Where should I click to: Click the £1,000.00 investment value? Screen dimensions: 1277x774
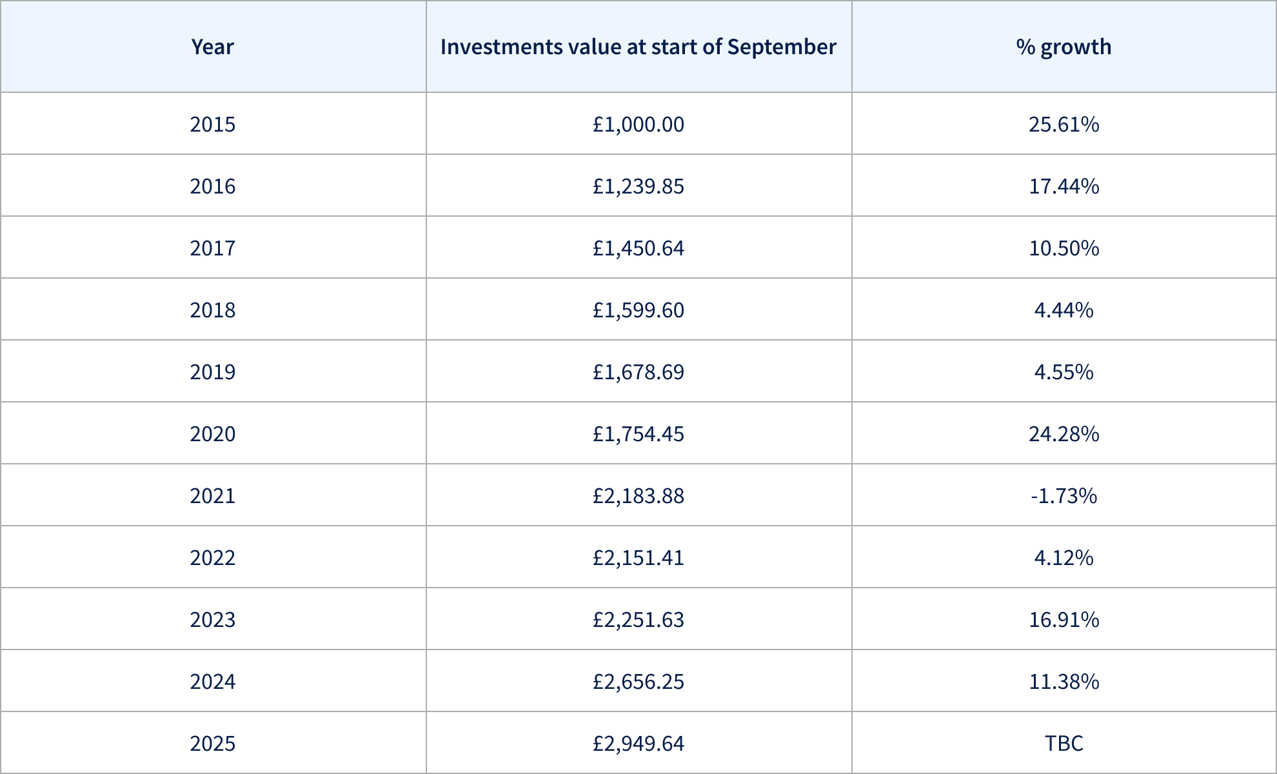tap(638, 124)
